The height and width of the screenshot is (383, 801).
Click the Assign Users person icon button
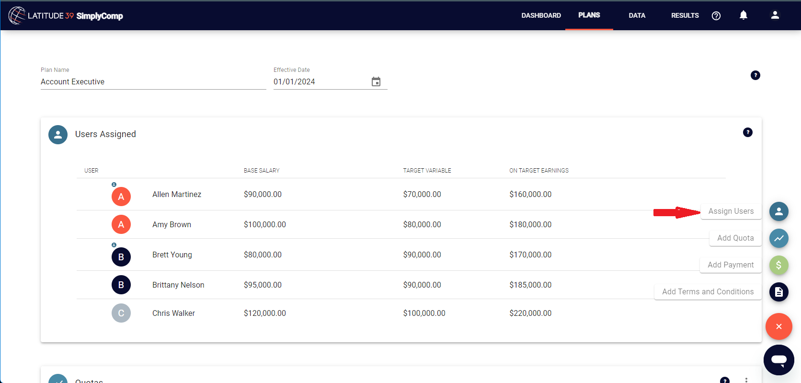click(778, 211)
